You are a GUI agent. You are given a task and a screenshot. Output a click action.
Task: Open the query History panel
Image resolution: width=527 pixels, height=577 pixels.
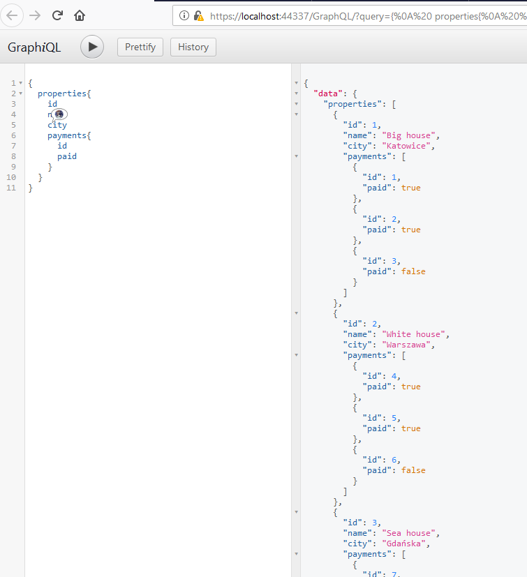click(x=193, y=47)
